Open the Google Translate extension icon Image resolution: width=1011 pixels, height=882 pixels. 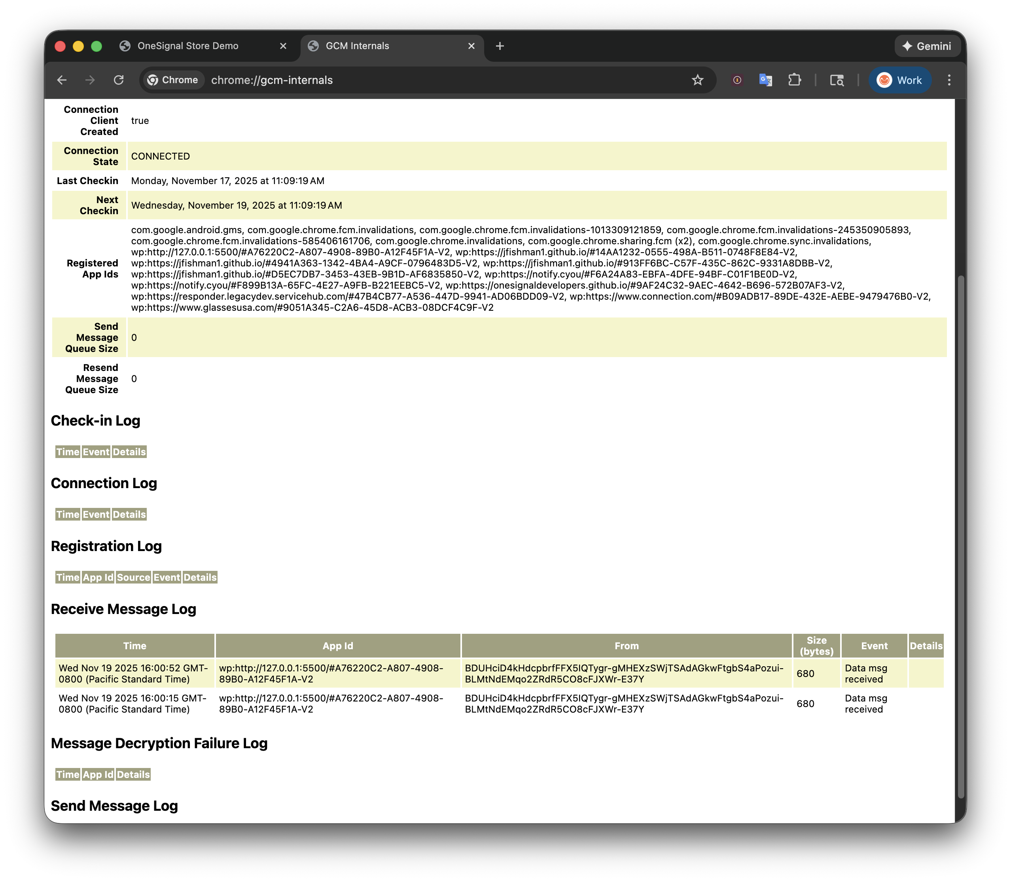[765, 80]
